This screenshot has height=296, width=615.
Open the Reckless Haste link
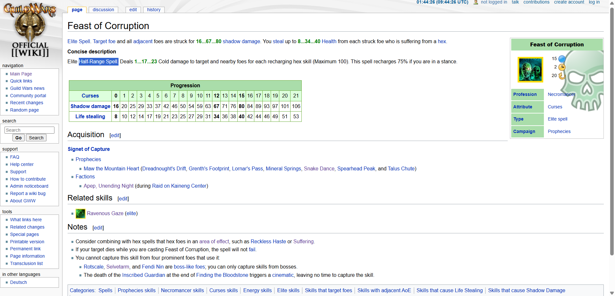[x=268, y=241]
